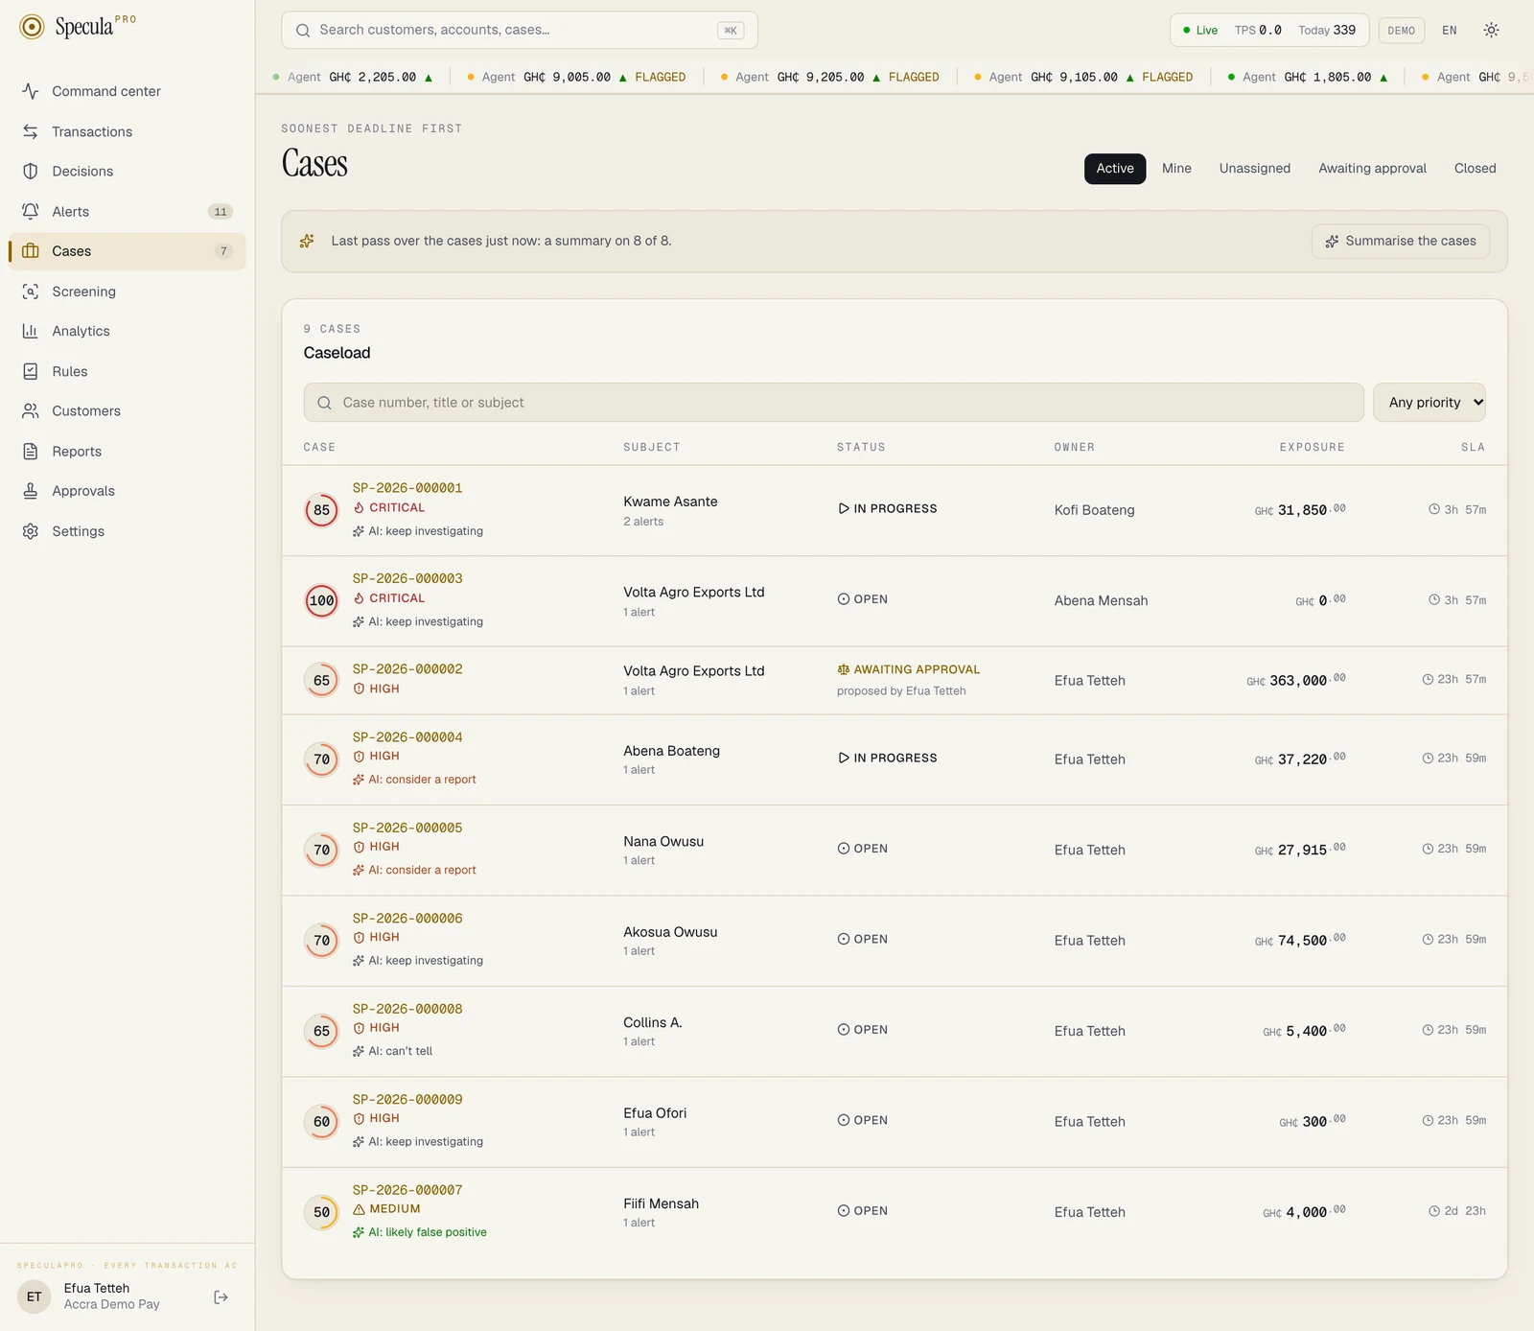Image resolution: width=1534 pixels, height=1331 pixels.
Task: Open case SP-2026-000006
Action: tap(407, 919)
